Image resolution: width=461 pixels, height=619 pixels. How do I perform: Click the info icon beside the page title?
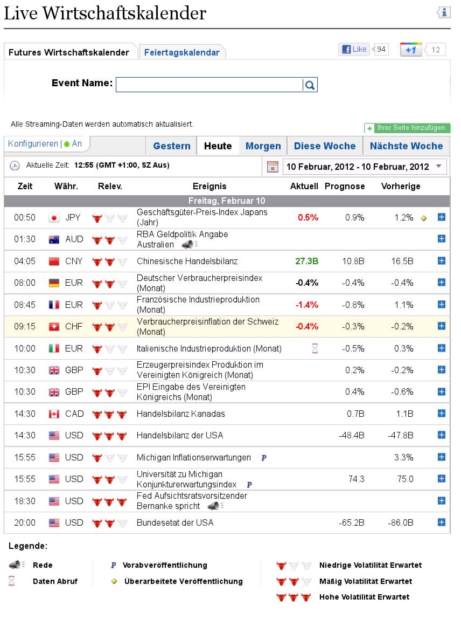tap(443, 12)
